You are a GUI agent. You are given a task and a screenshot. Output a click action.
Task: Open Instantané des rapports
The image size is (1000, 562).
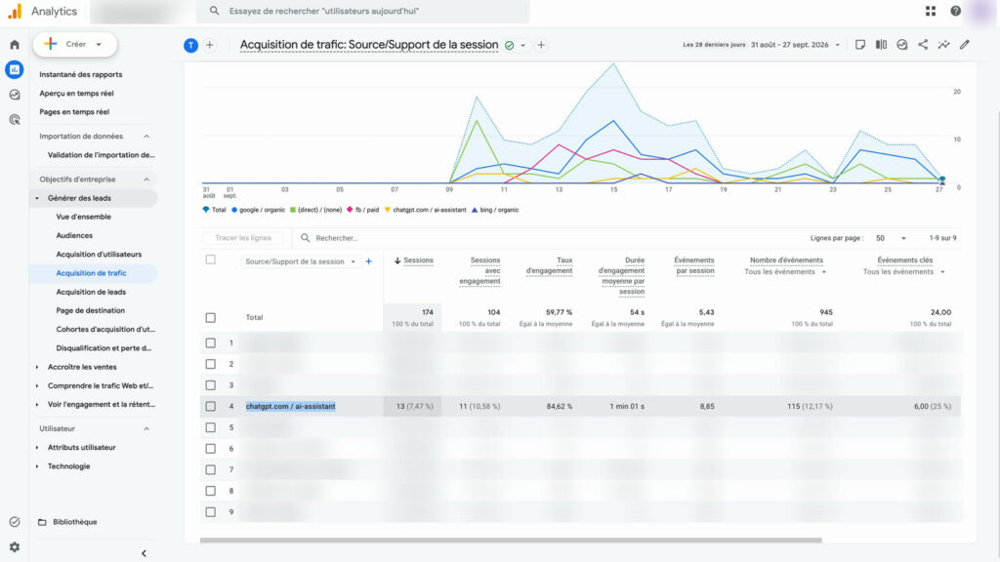80,74
